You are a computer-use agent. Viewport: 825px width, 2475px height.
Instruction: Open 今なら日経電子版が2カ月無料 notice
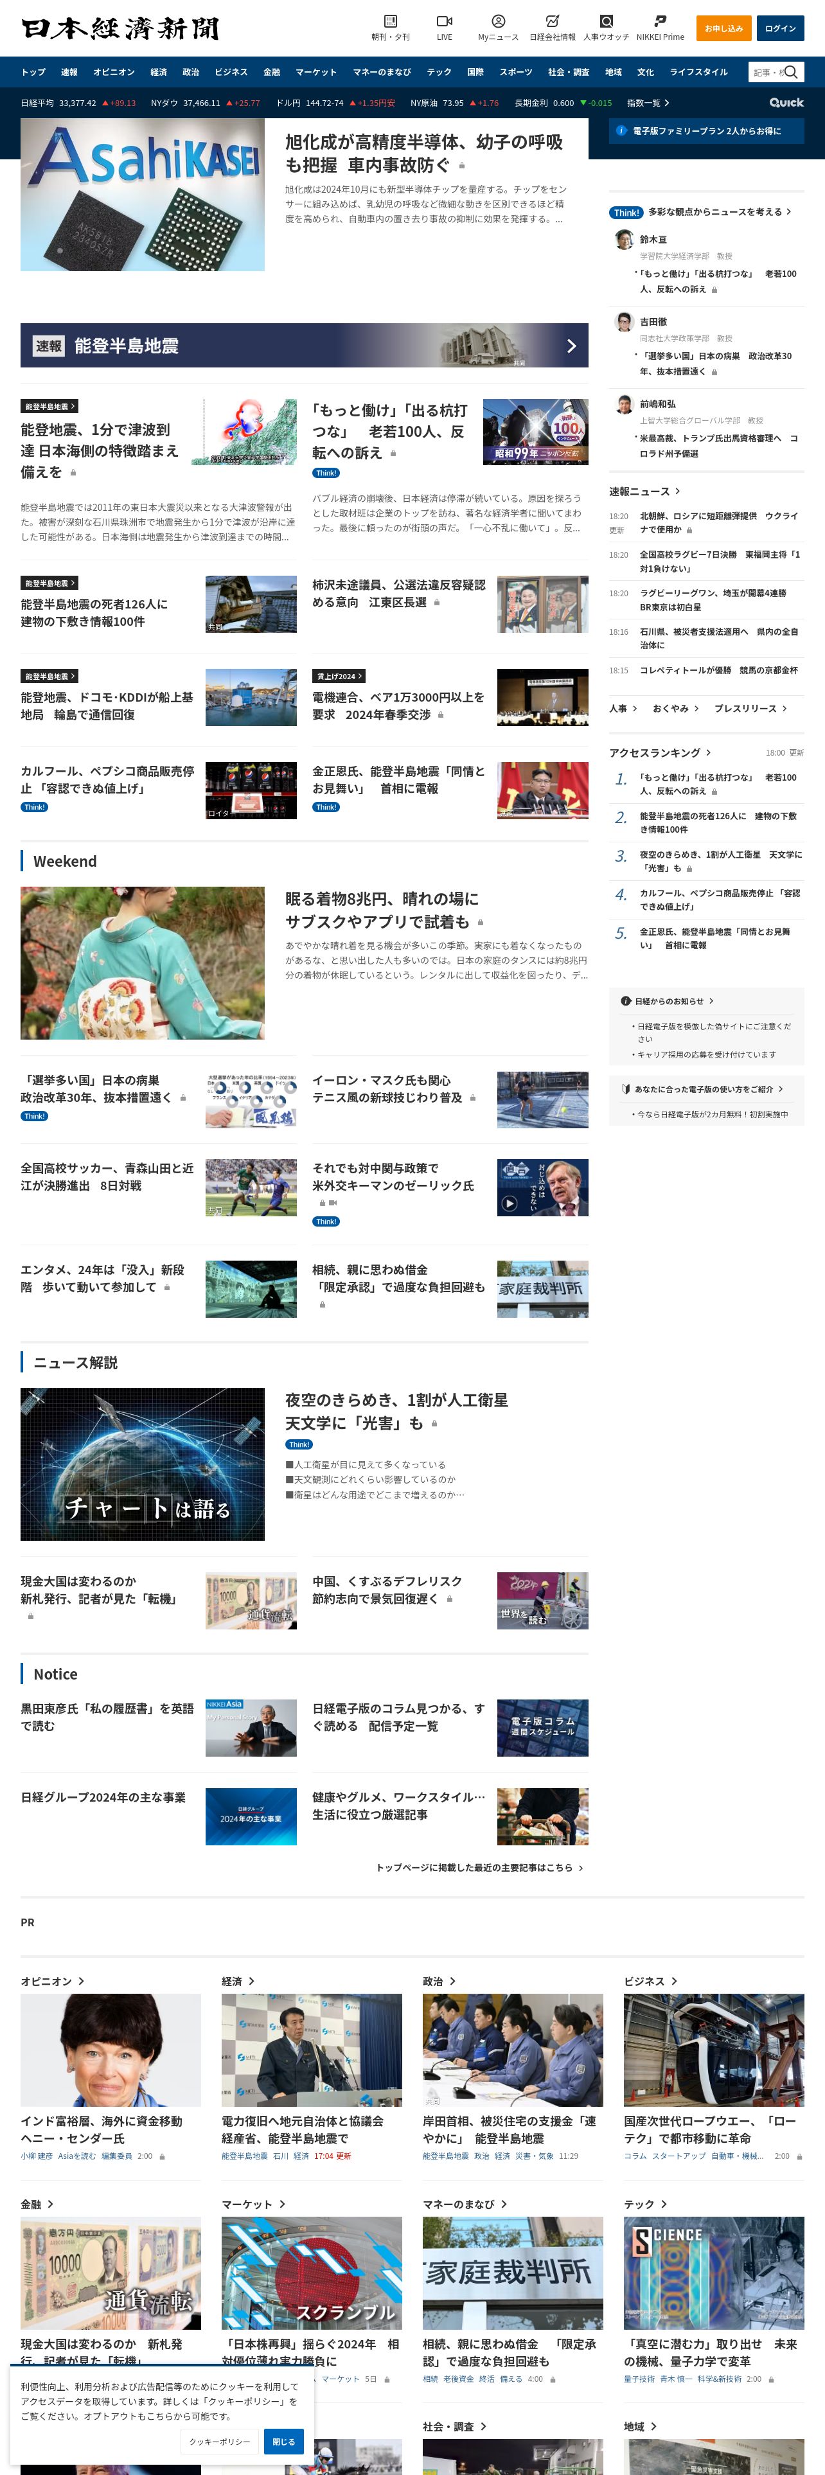[713, 1115]
